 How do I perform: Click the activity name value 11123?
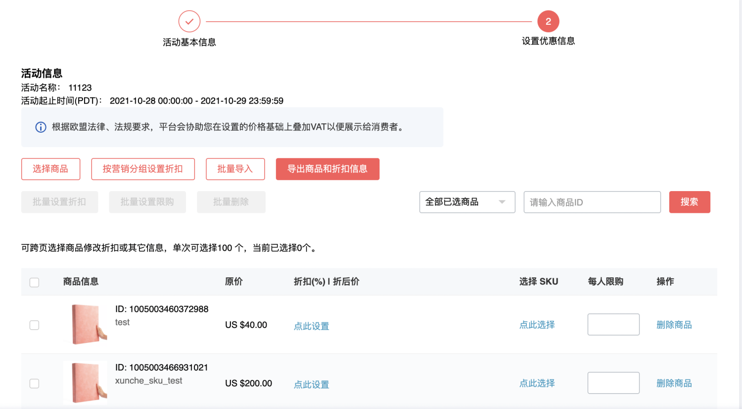[x=80, y=88]
